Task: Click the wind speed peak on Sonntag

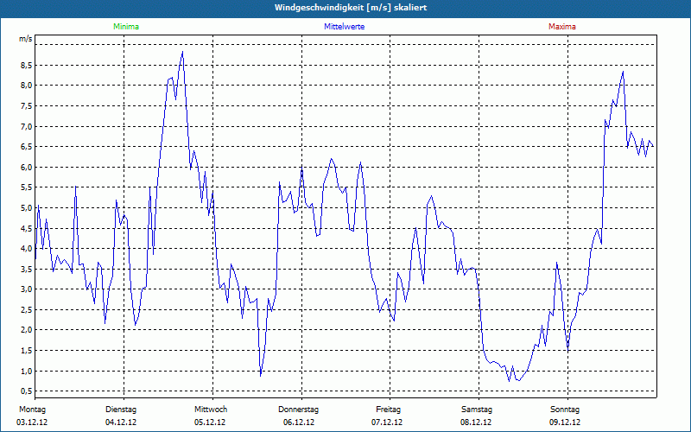Action: point(623,72)
